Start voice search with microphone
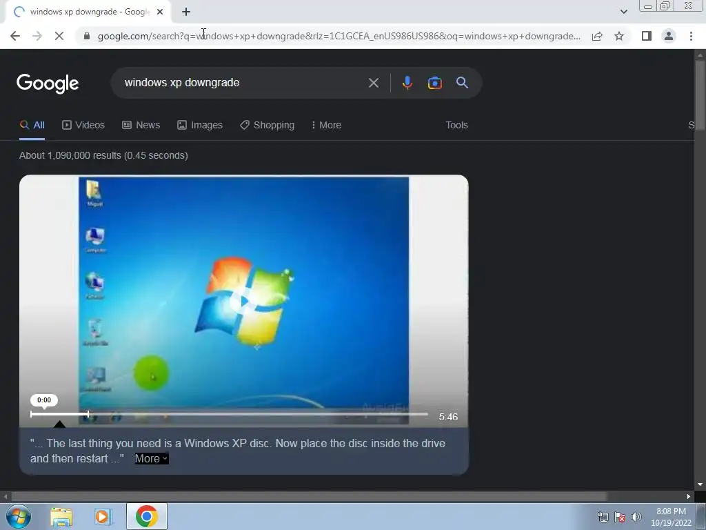The width and height of the screenshot is (706, 530). click(x=407, y=83)
